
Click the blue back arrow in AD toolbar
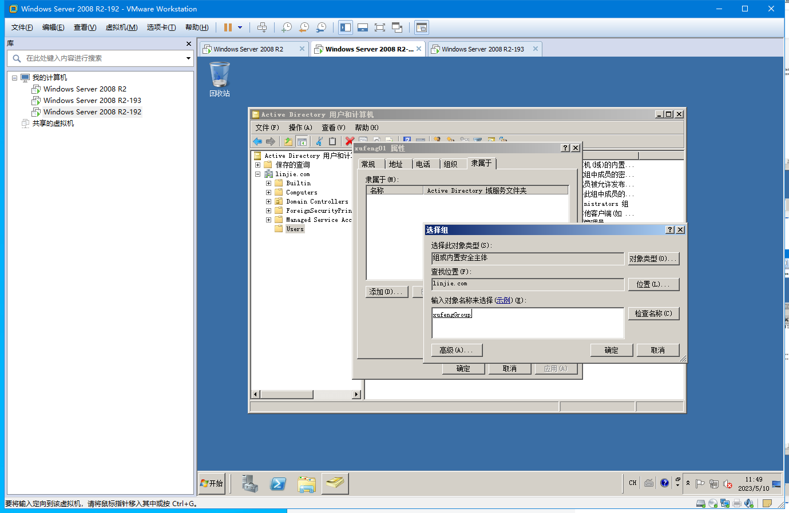point(257,141)
